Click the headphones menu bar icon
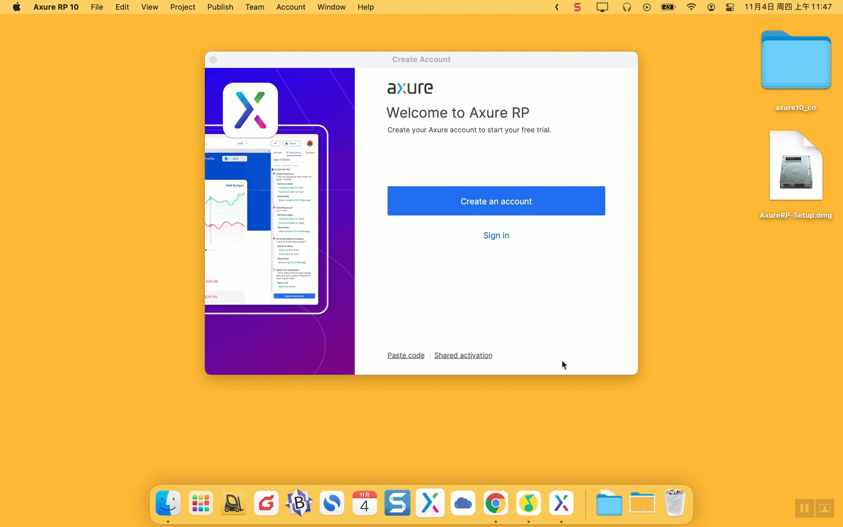 [627, 7]
